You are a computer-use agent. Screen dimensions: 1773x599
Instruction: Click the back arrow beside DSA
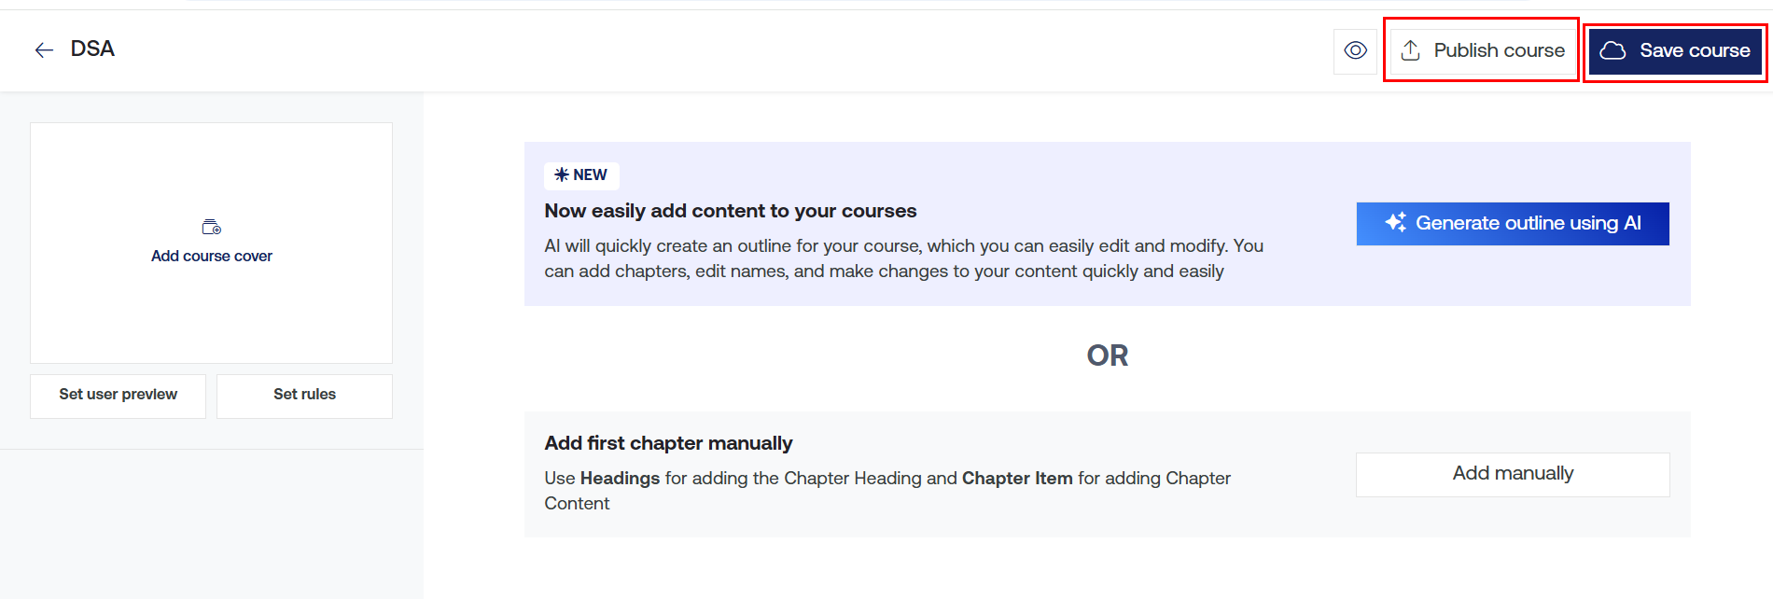(44, 50)
